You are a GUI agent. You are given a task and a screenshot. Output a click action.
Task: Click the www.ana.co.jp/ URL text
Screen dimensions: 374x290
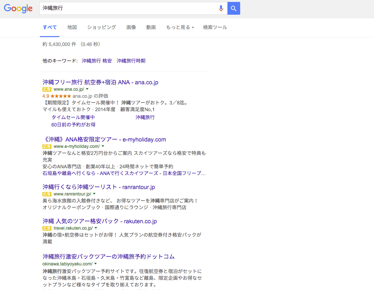[69, 89]
